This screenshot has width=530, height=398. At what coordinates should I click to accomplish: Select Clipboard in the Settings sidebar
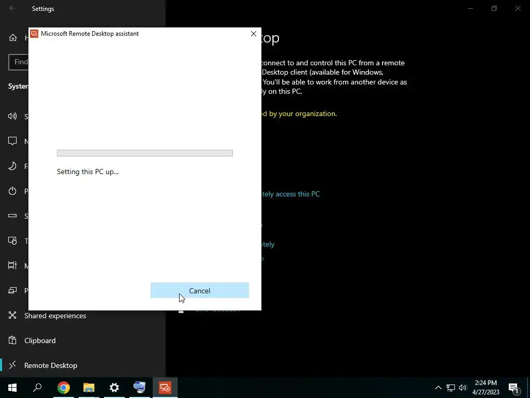click(40, 340)
